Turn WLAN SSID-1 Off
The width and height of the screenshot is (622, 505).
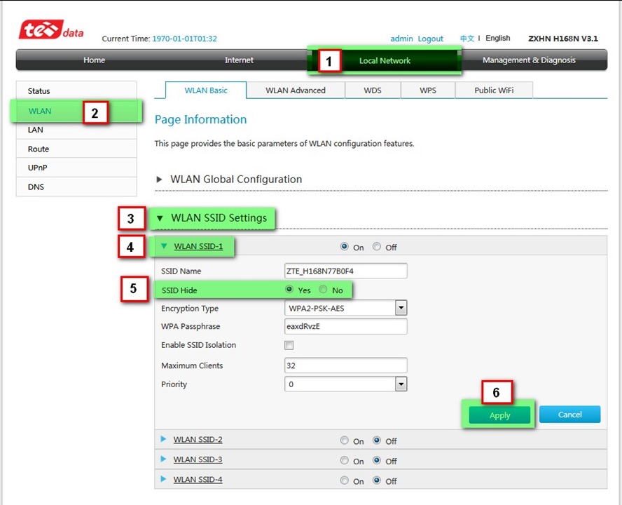(x=377, y=247)
